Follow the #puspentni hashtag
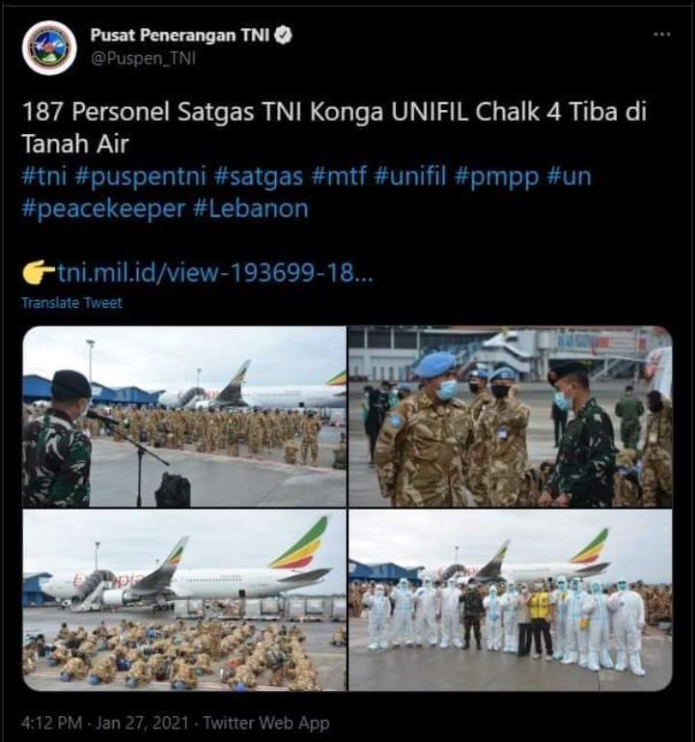This screenshot has width=695, height=742. [141, 176]
